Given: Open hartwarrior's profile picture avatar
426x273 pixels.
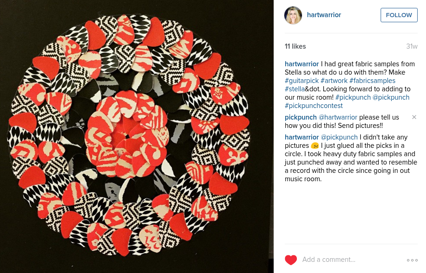Looking at the screenshot, I should 293,15.
